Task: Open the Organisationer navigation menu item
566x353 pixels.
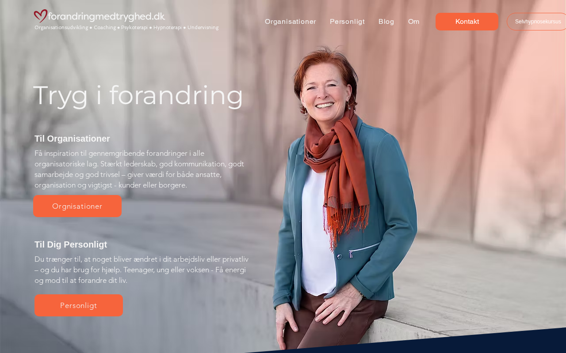Action: point(291,22)
